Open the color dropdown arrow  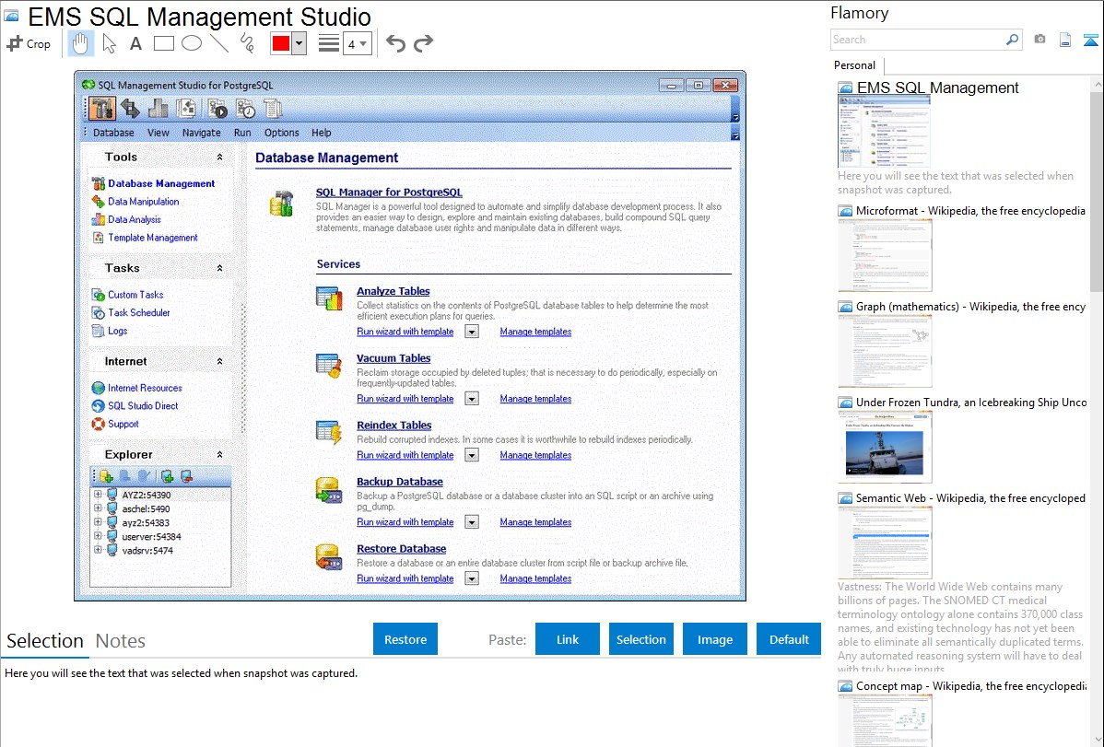pos(299,43)
